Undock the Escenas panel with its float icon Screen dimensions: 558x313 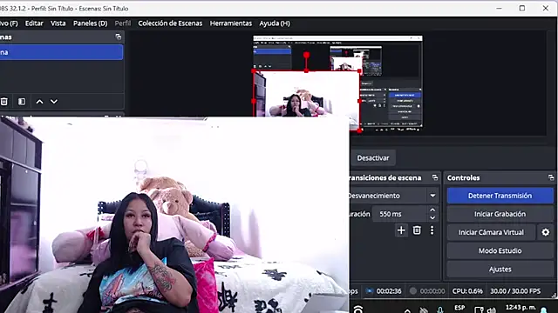click(x=119, y=37)
